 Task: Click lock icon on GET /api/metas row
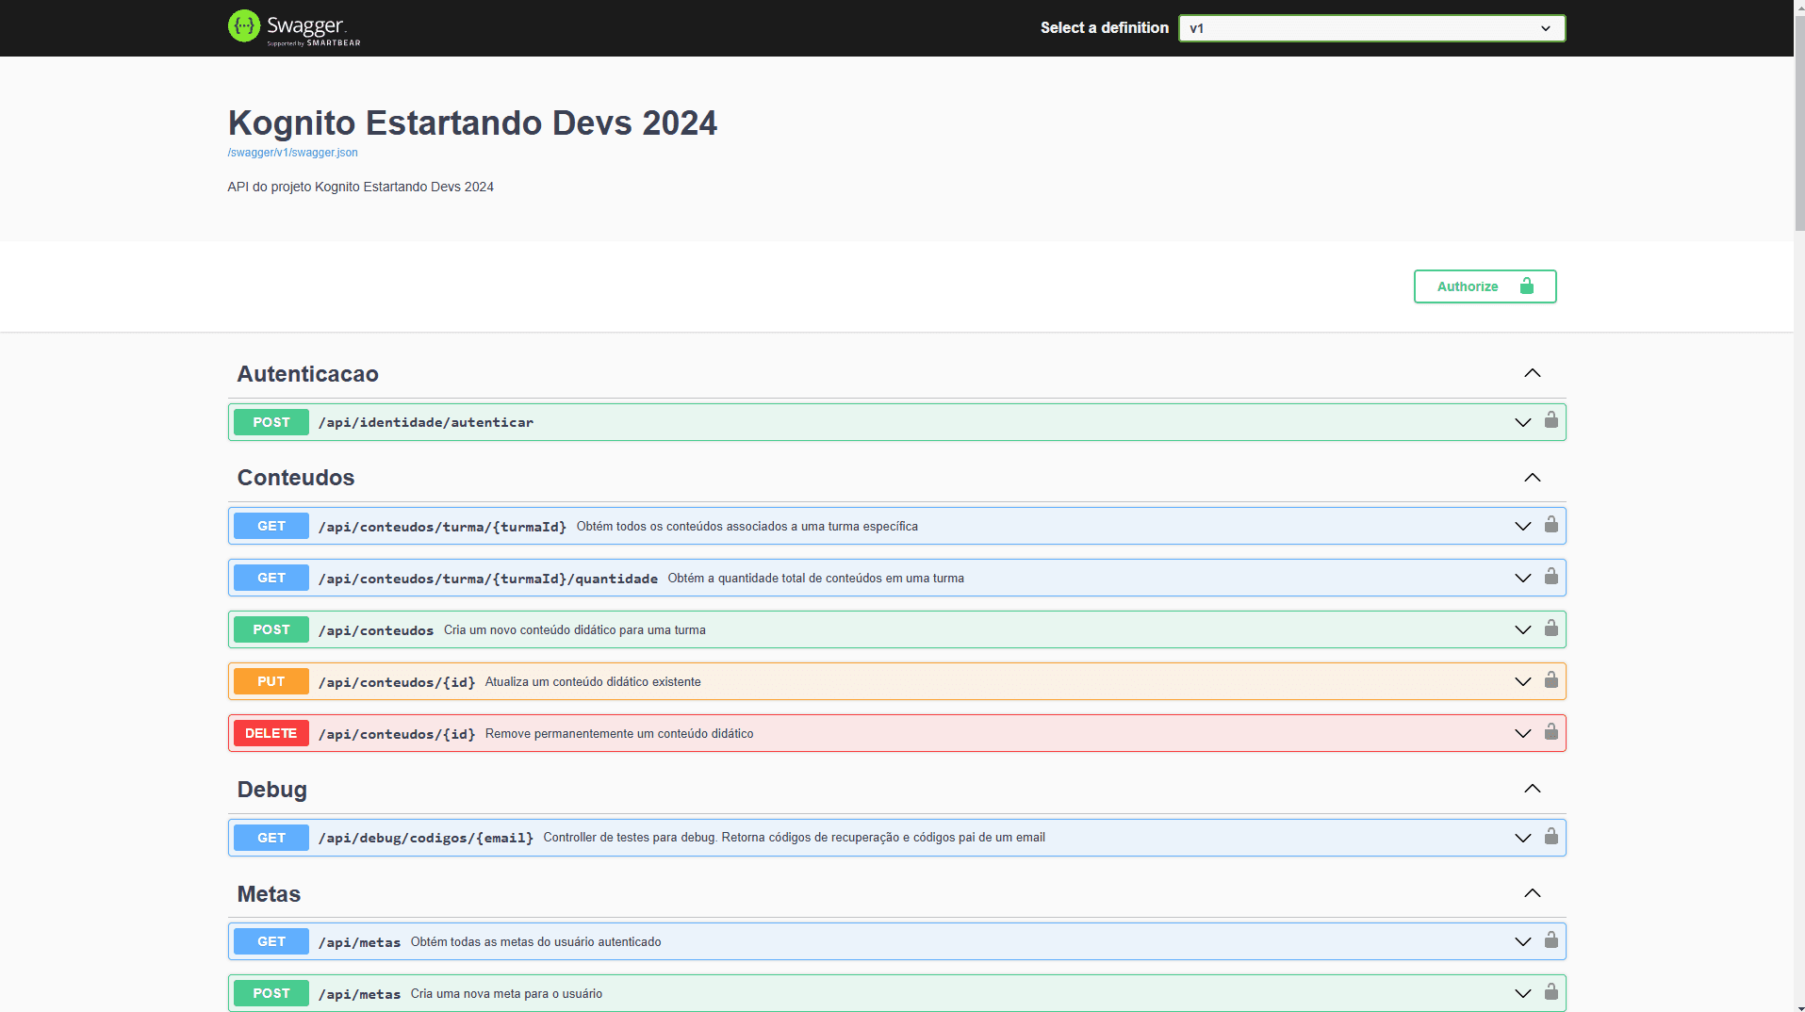coord(1551,940)
